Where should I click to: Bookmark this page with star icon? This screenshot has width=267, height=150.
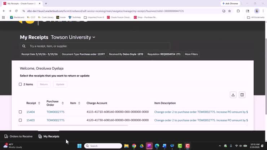[229, 11]
